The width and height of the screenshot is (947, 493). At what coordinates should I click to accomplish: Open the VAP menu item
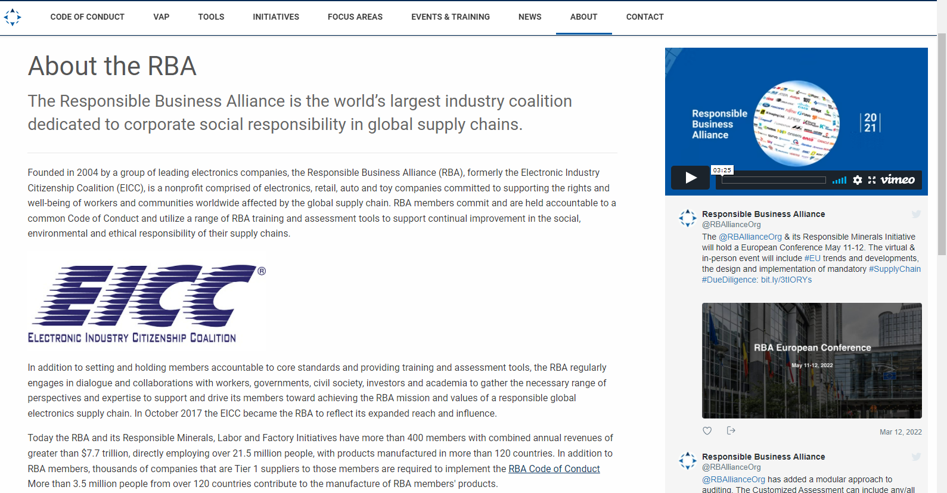tap(162, 17)
